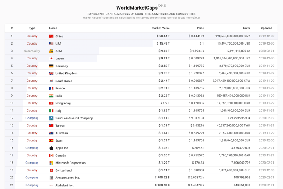Click the Company type label for Apple
Image resolution: width=283 pixels, height=189 pixels.
click(x=32, y=148)
